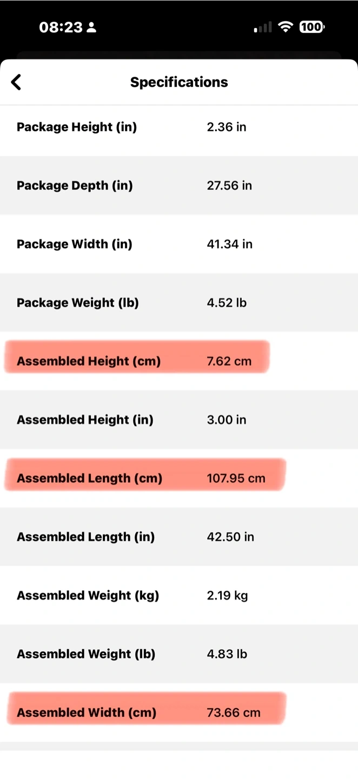Tap the 2.19 kg weight value
Screen dimensions: 358x779
click(227, 596)
